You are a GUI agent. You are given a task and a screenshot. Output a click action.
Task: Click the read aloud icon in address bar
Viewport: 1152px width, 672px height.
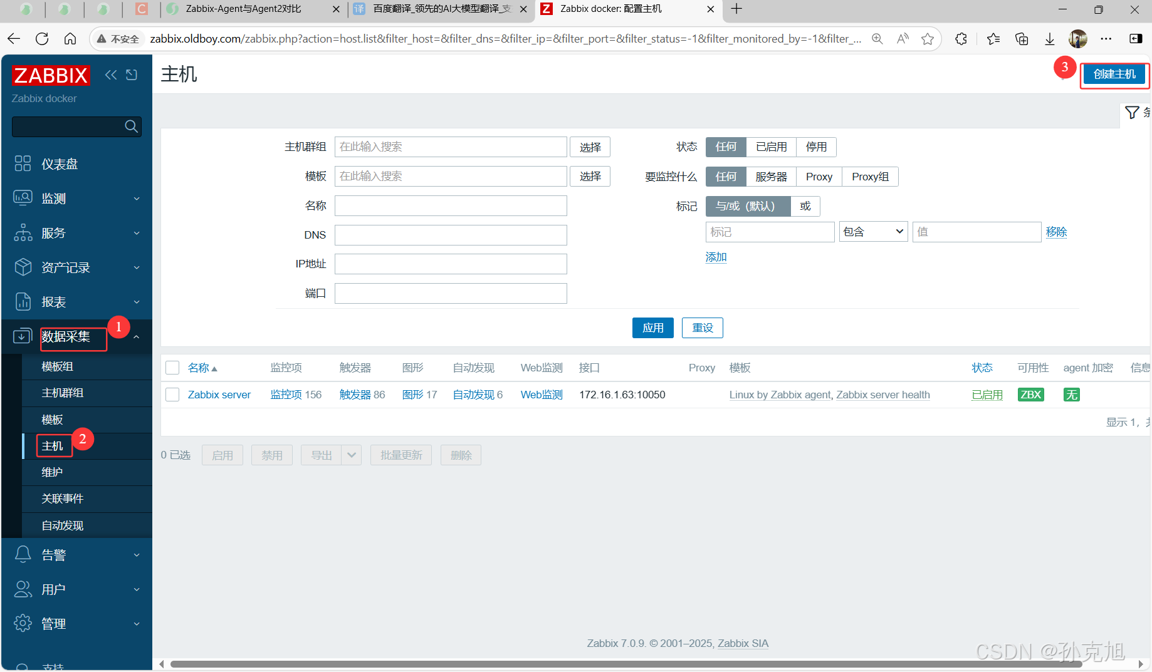click(x=903, y=39)
